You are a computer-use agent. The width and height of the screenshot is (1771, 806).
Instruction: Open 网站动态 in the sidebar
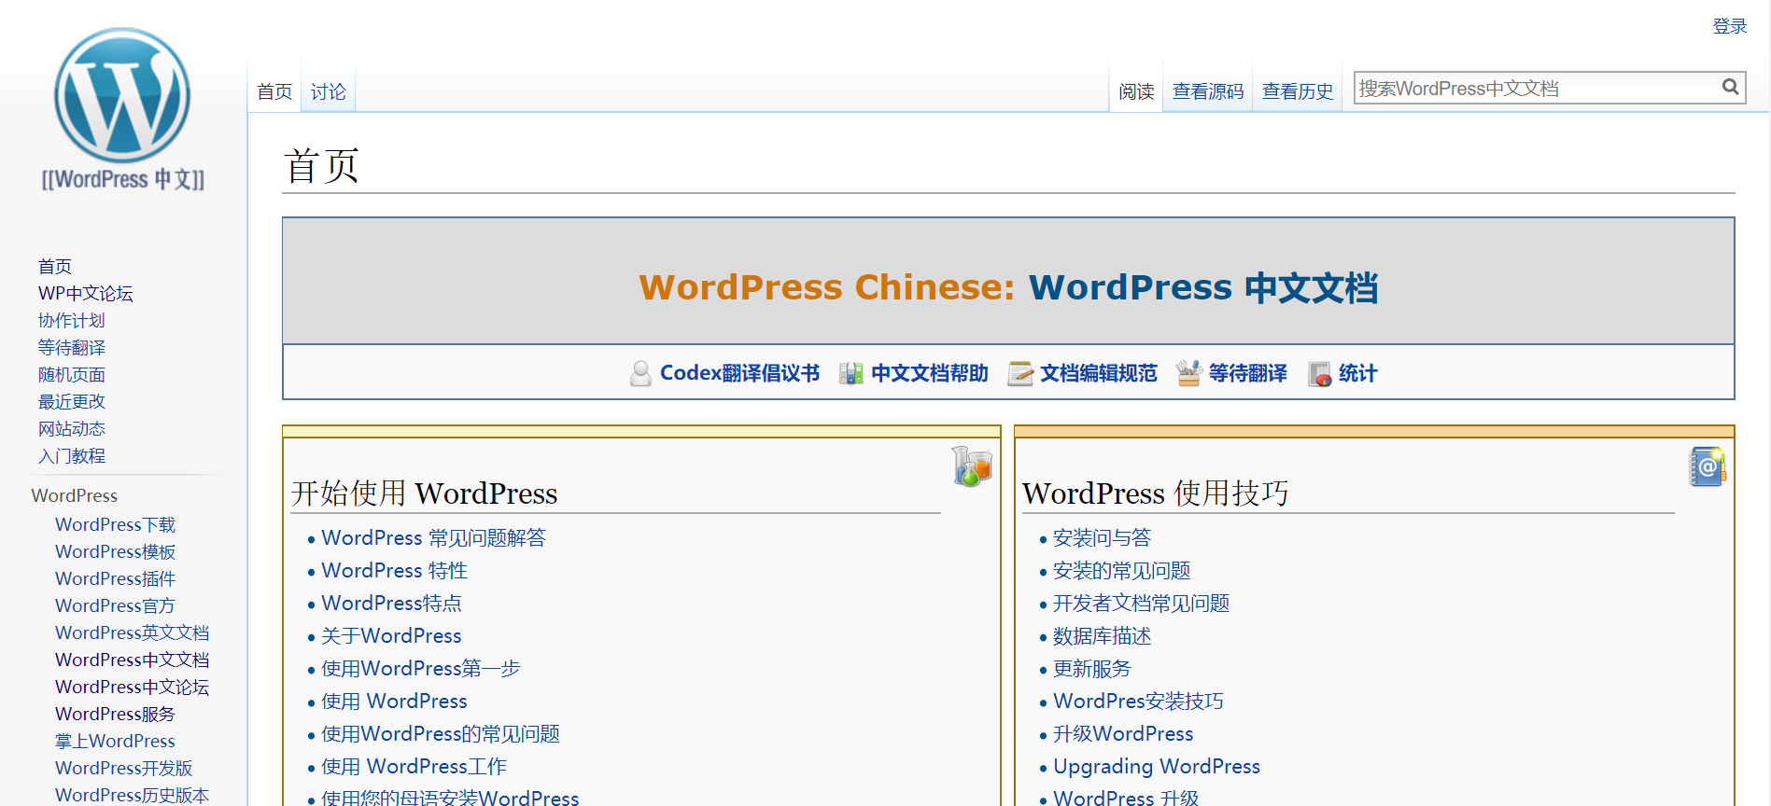click(x=72, y=429)
